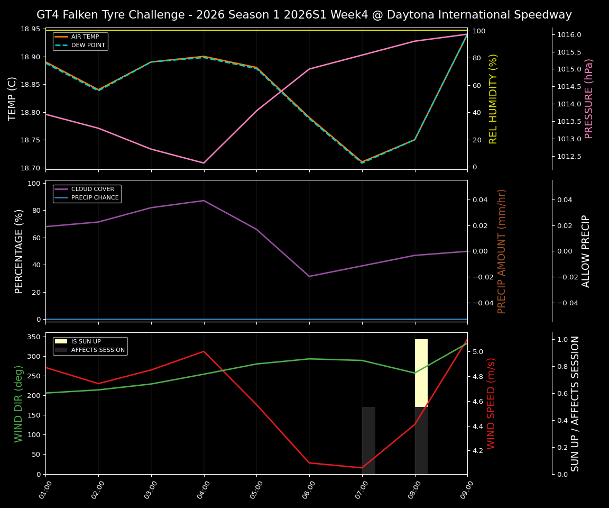Click the gray affects-session bar at 07:00
609x508 pixels.
pyautogui.click(x=368, y=440)
